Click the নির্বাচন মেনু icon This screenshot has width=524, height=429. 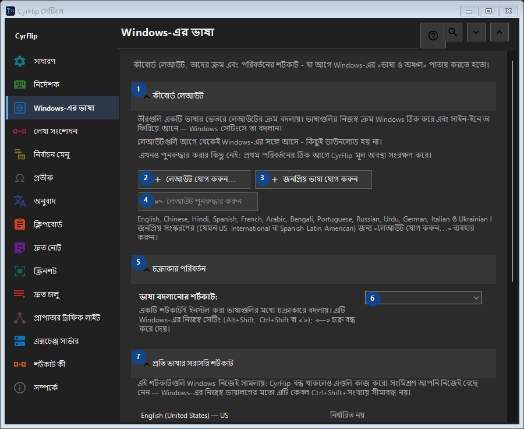pos(20,154)
